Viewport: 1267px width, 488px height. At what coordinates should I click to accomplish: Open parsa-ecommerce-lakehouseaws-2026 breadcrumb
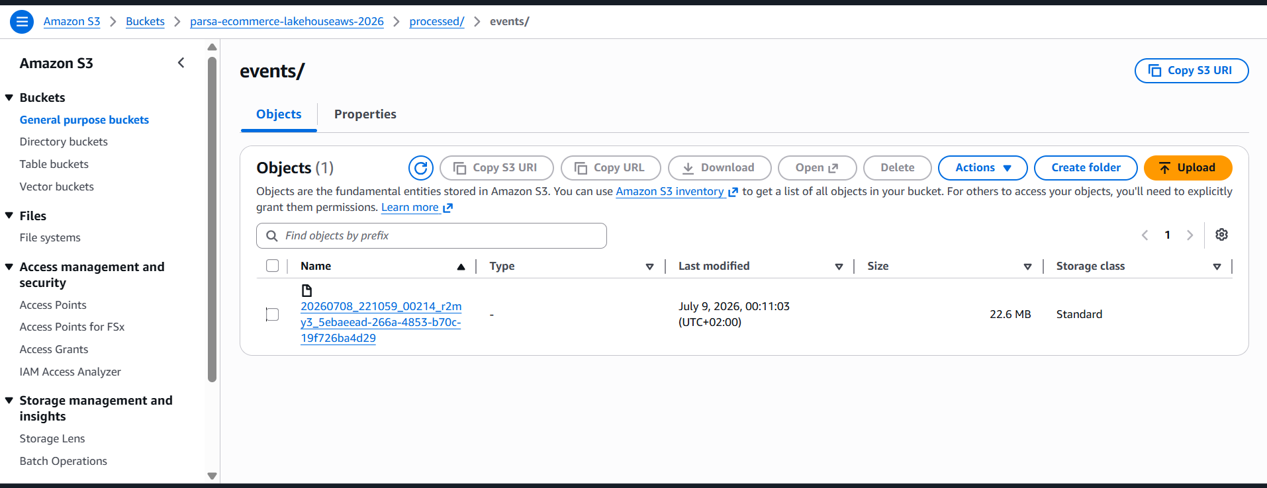pos(287,21)
